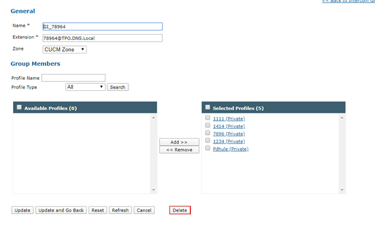Click Selected Profiles scroll down arrow
The image size is (375, 229).
[x=342, y=190]
